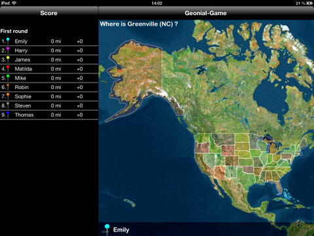Click Robin's brown pin icon
Image resolution: width=314 pixels, height=236 pixels.
click(8, 87)
